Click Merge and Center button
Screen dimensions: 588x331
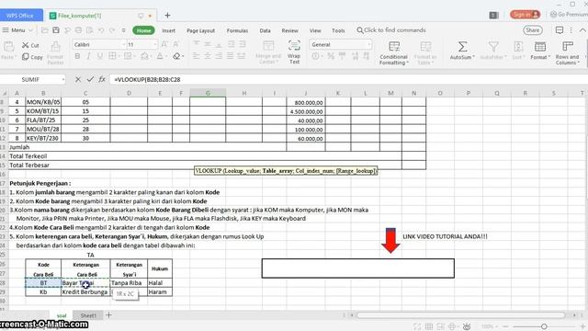tap(268, 52)
